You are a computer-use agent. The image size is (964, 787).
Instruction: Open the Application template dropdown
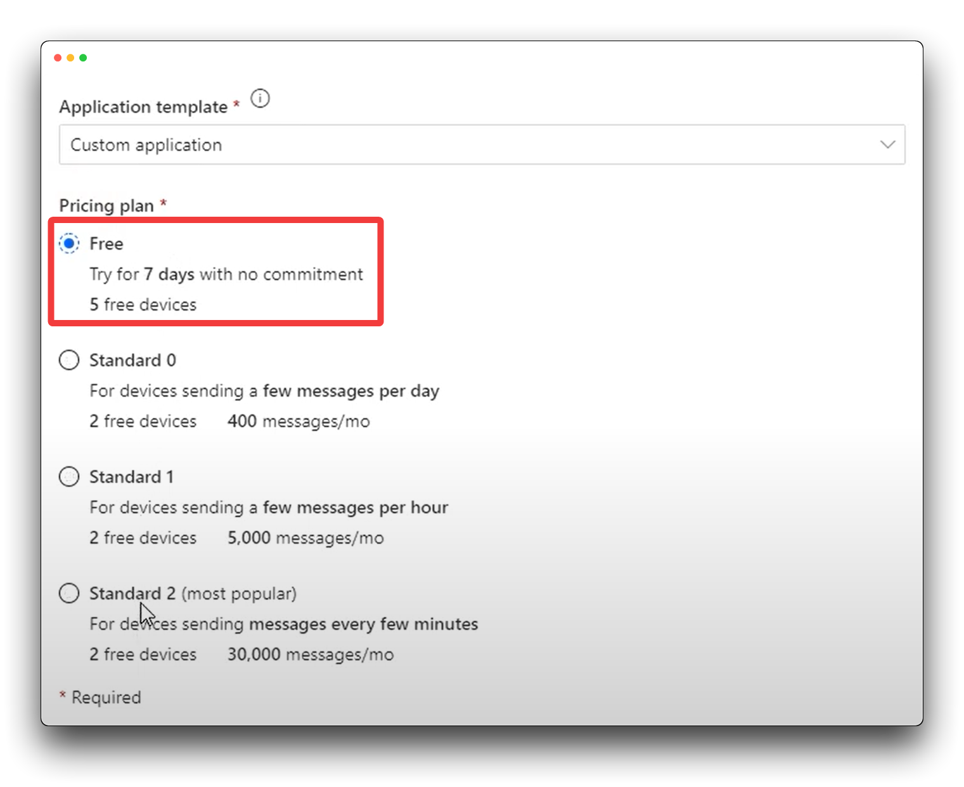pyautogui.click(x=482, y=144)
